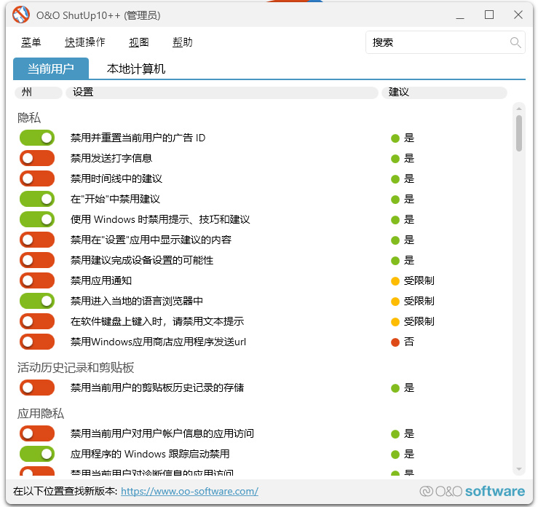Turn off 禁用进入当地的语言浏览器中 switch
The image size is (538, 507).
point(37,301)
